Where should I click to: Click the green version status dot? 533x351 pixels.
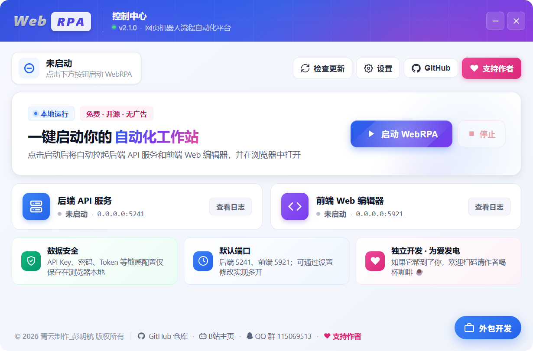point(114,27)
